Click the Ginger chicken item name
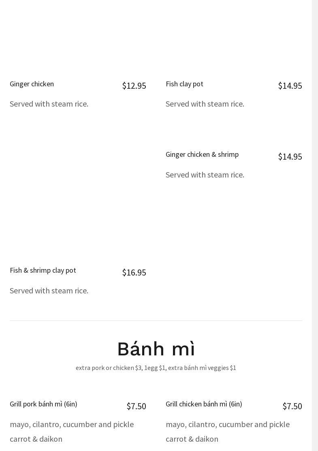The width and height of the screenshot is (318, 451). point(32,84)
